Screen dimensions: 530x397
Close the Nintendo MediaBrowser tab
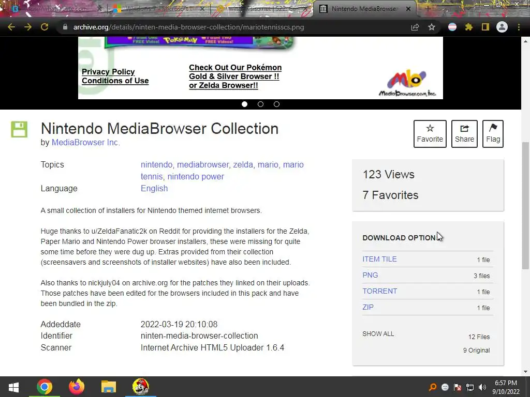(408, 9)
